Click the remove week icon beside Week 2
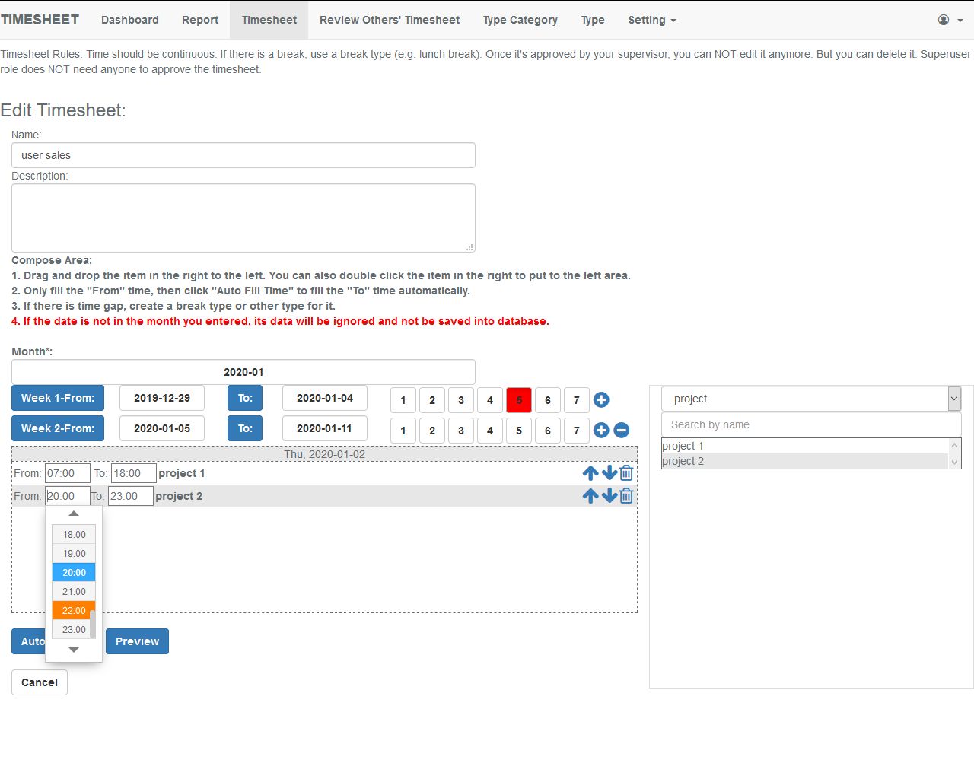 pyautogui.click(x=621, y=430)
